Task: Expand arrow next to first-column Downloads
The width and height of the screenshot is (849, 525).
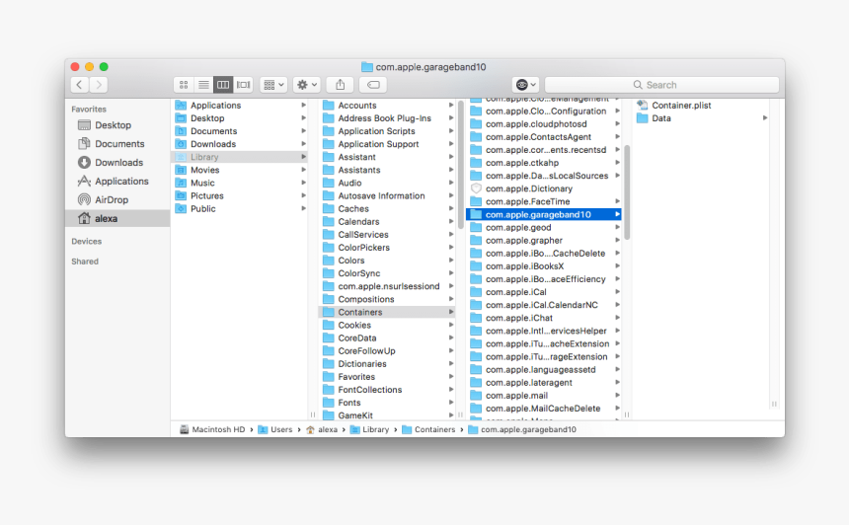Action: (303, 144)
